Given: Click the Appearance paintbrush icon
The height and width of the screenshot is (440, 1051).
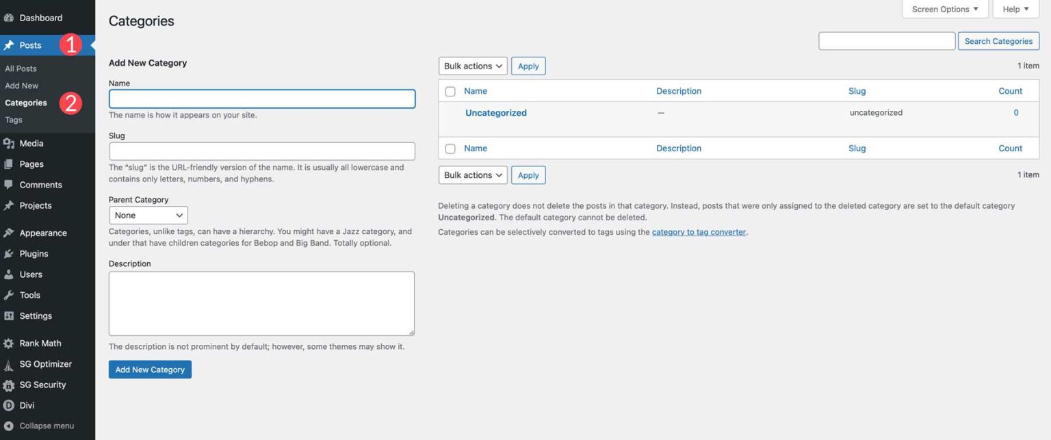Looking at the screenshot, I should pos(9,232).
